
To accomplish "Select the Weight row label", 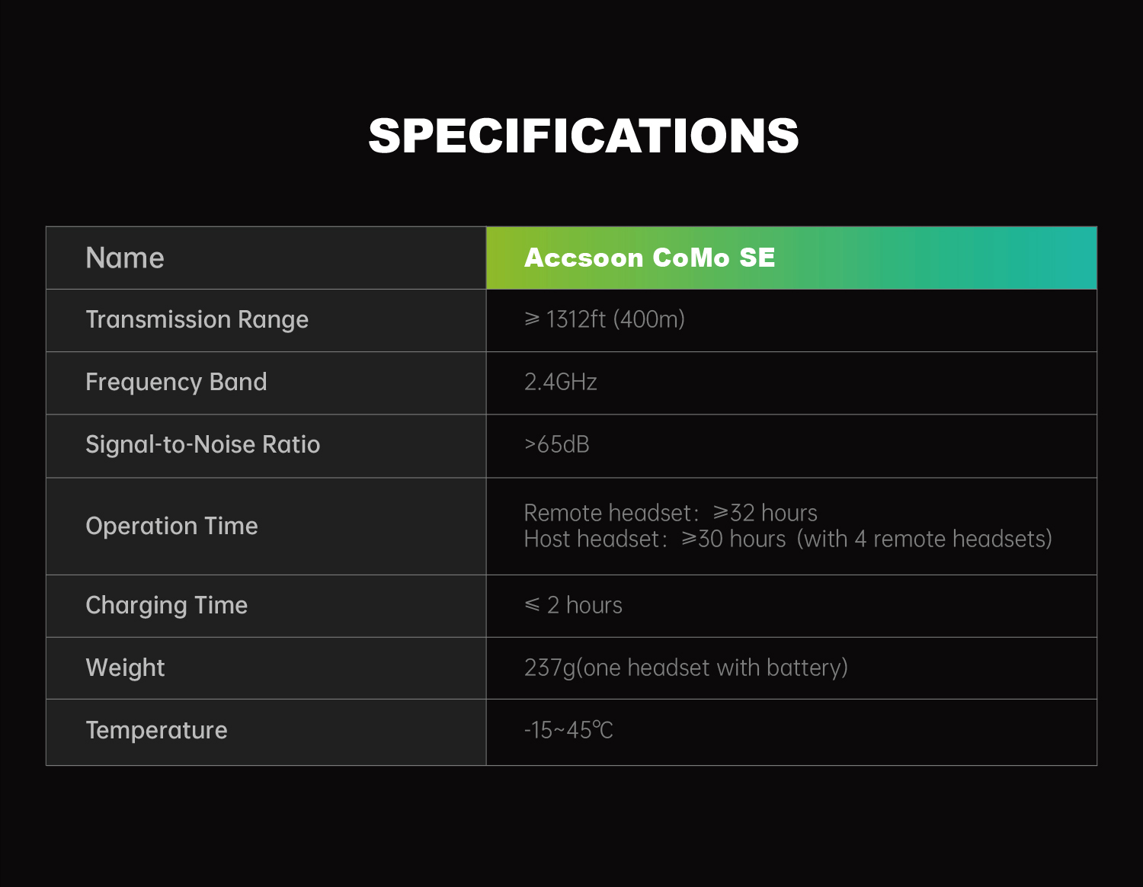I will click(x=125, y=668).
